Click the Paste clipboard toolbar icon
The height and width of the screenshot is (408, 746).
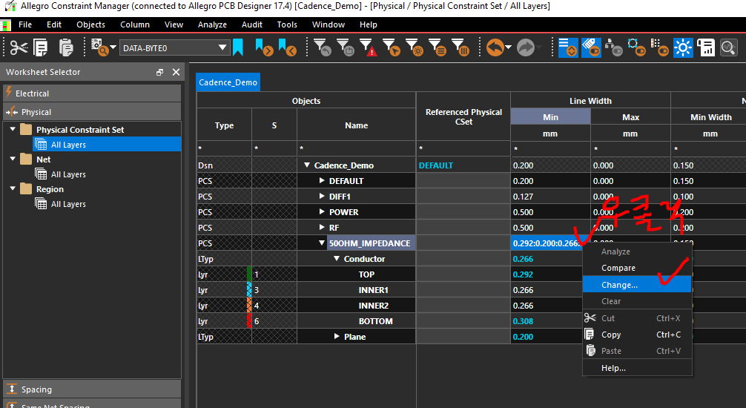click(x=66, y=47)
